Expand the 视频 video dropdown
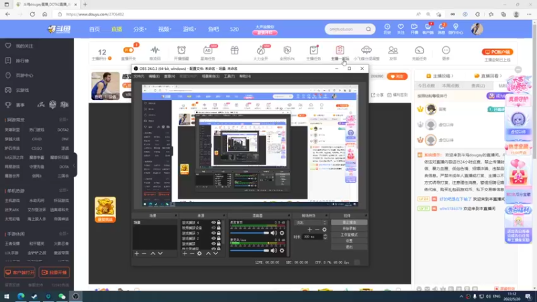This screenshot has height=302, width=537. tap(164, 29)
